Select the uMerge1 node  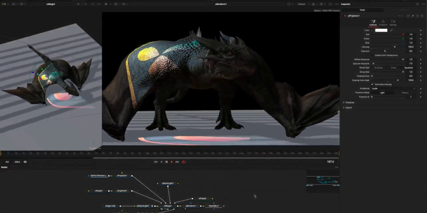point(168,206)
